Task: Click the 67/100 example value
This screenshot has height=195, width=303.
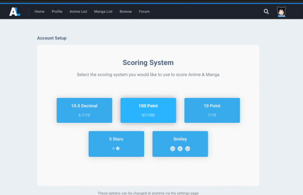Action: pyautogui.click(x=148, y=115)
